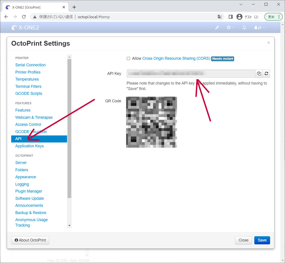This screenshot has height=263, width=285.
Task: Select Plugin Manager in the sidebar
Action: [29, 191]
